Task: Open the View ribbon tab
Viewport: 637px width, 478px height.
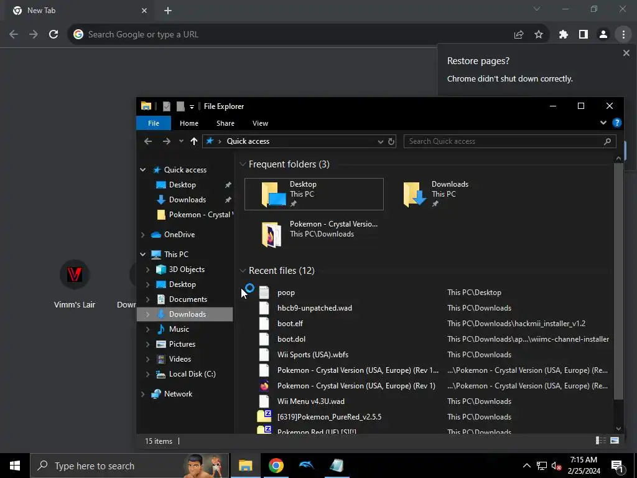Action: [x=260, y=123]
